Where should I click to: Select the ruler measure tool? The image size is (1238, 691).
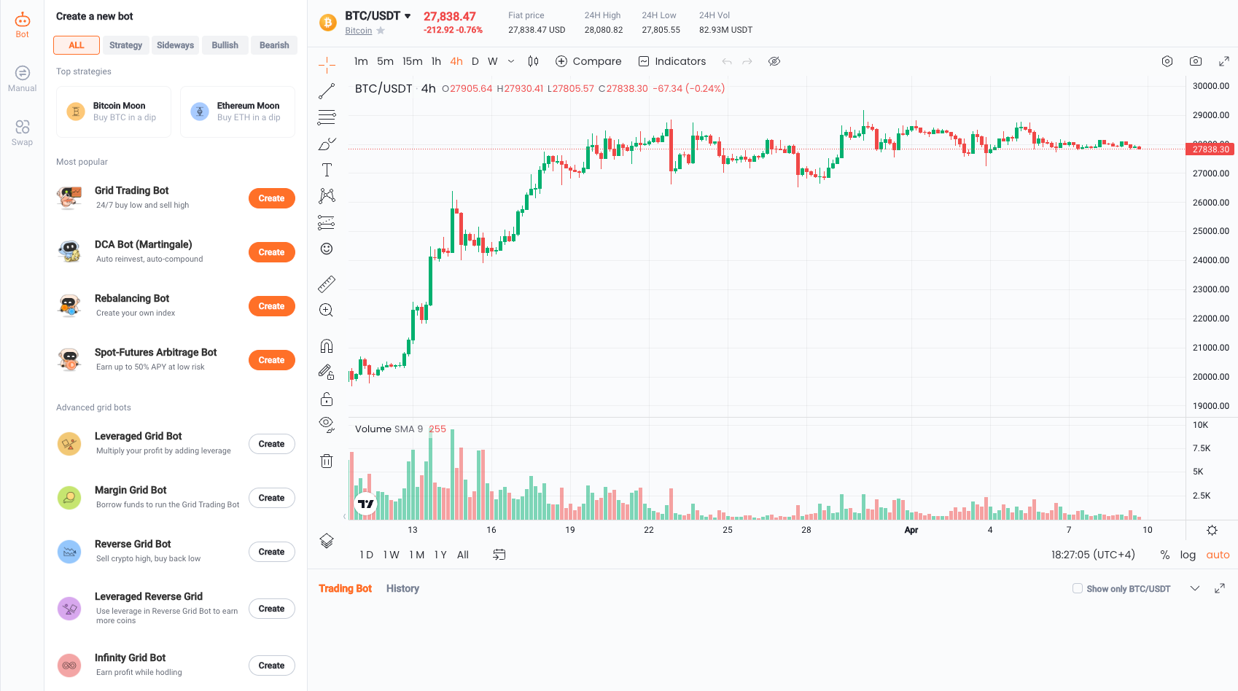327,284
